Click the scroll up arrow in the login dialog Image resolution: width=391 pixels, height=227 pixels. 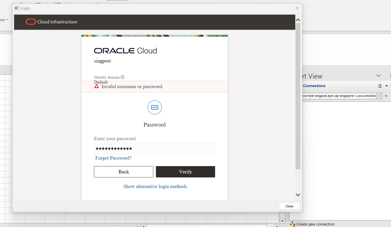pyautogui.click(x=298, y=20)
